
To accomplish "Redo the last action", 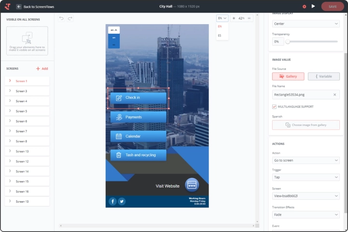I will click(70, 18).
